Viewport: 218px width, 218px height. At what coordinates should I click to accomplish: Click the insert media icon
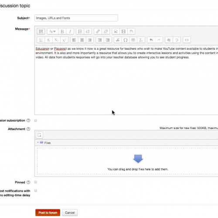tap(123, 31)
